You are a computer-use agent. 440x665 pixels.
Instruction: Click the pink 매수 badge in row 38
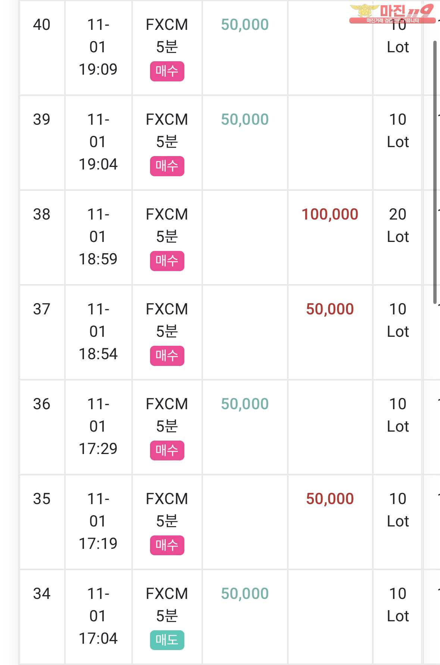167,261
